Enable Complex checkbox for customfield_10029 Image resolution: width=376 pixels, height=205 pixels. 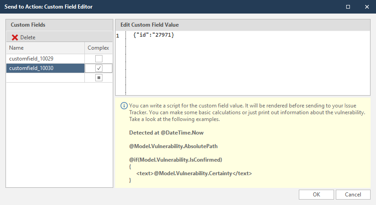tap(98, 59)
